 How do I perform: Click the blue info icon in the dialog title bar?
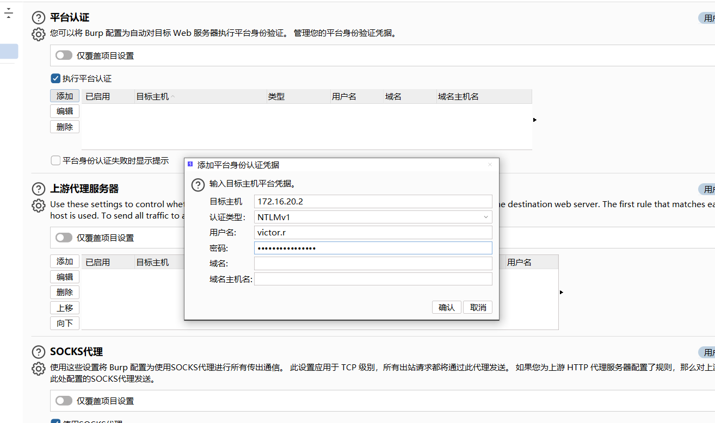tap(190, 164)
